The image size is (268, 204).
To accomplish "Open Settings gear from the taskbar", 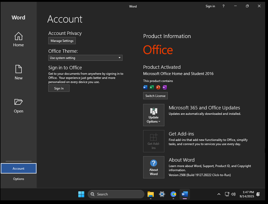I will [162, 194].
